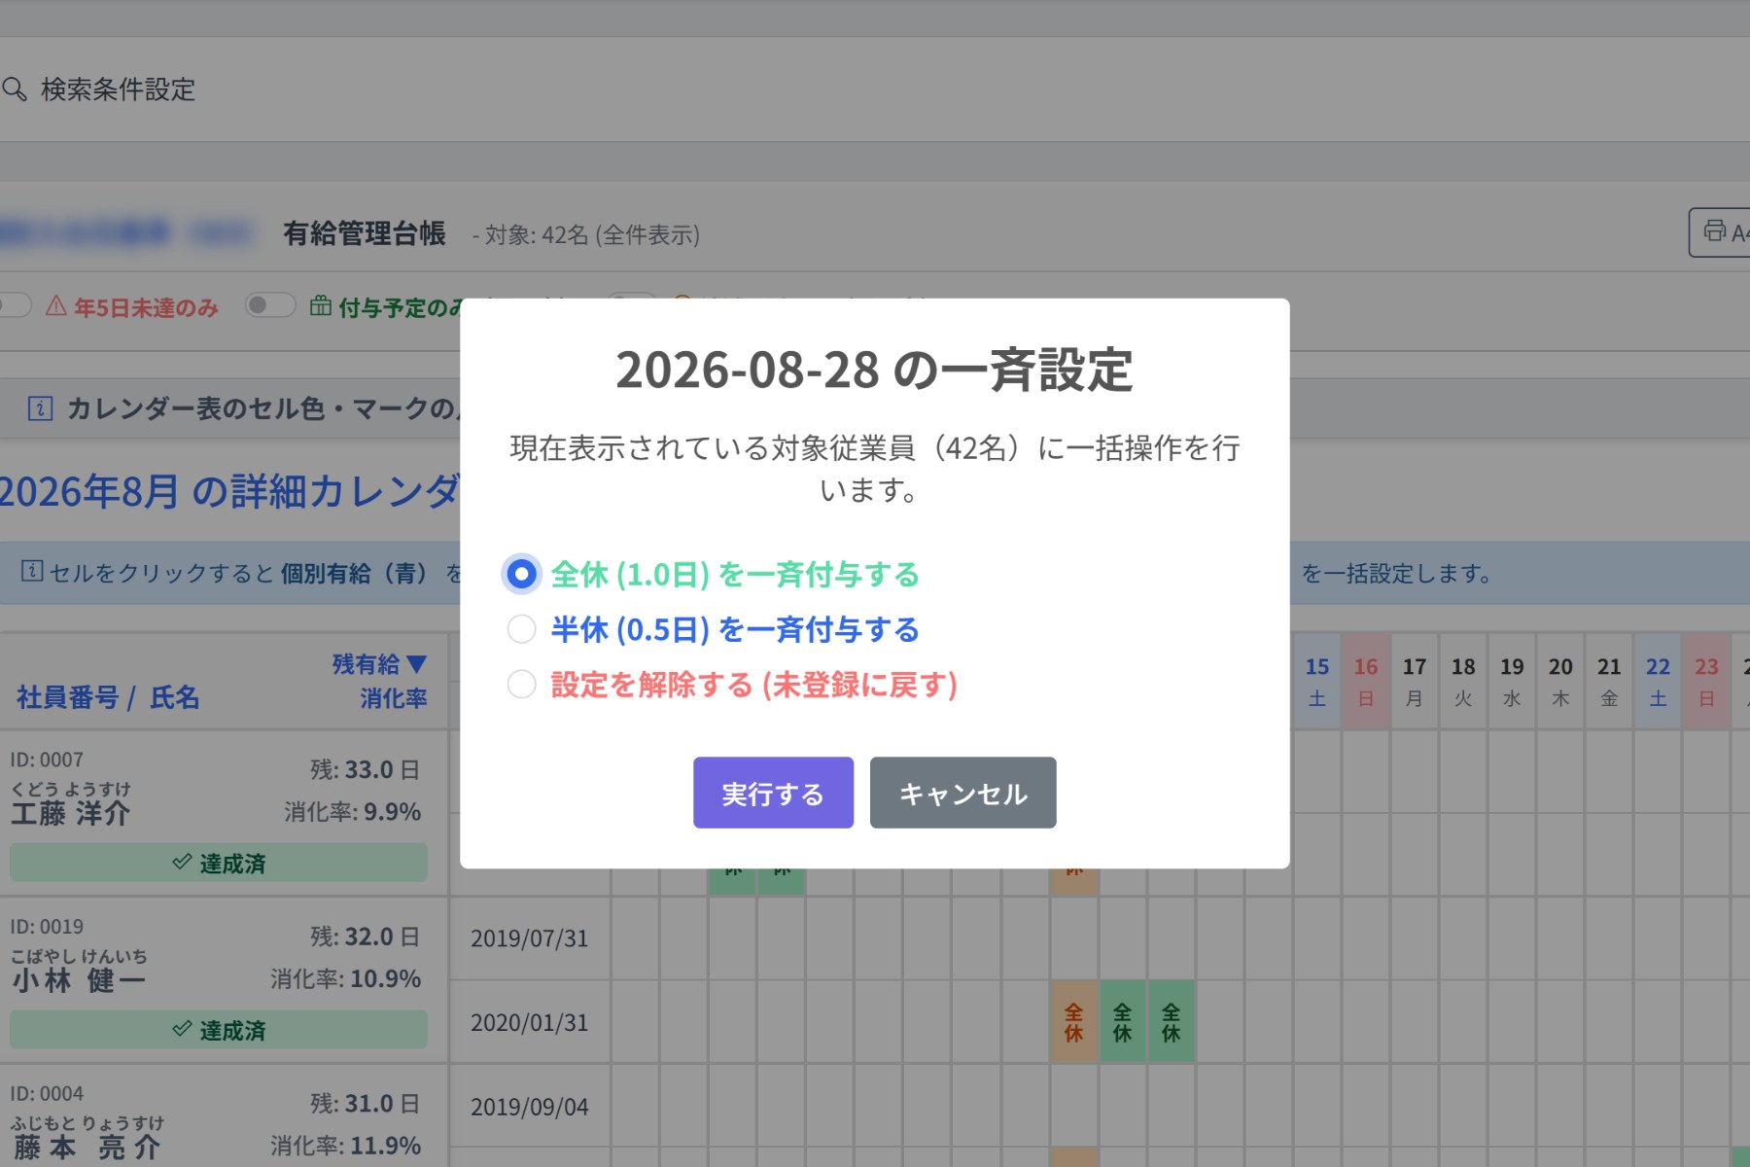Click 達成済 badge for 工藤 洋介

[x=219, y=863]
